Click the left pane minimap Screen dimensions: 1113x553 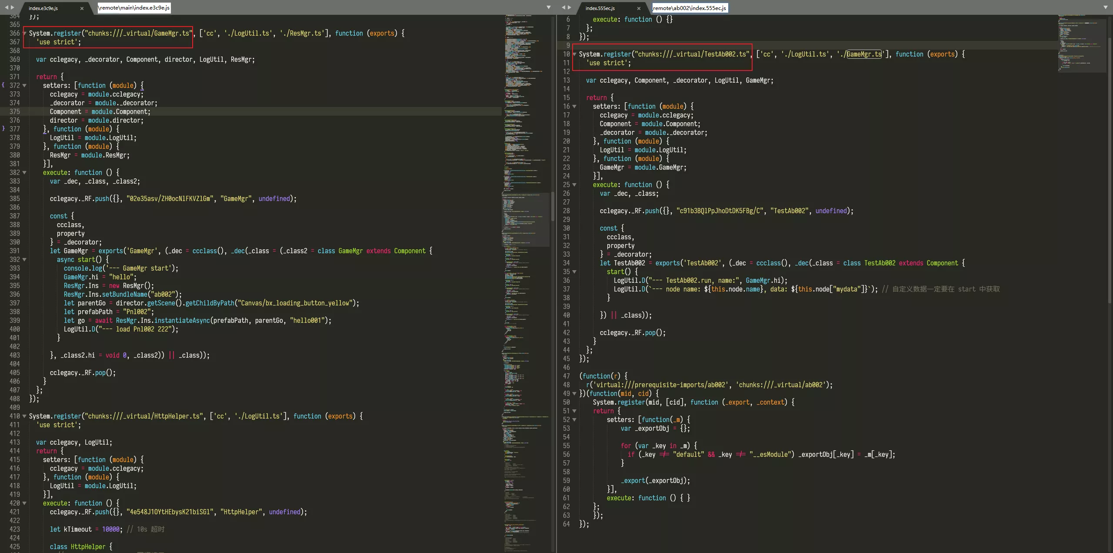(526, 283)
